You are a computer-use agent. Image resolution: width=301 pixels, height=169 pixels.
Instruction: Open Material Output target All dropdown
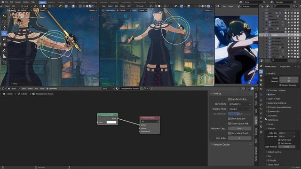point(150,121)
